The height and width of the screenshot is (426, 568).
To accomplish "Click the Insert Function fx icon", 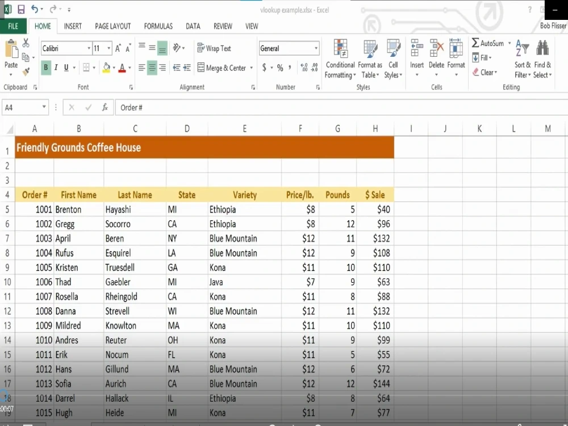I will tap(105, 107).
